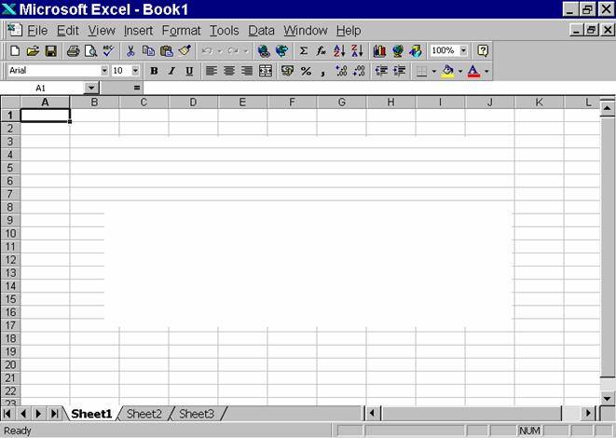The height and width of the screenshot is (438, 616).
Task: Toggle Underline formatting
Action: point(189,71)
